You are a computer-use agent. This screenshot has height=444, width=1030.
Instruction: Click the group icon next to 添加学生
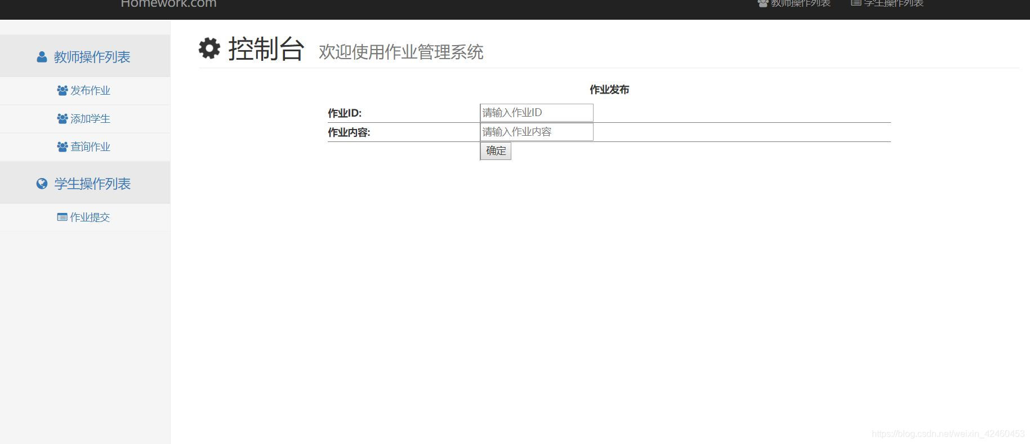[63, 118]
